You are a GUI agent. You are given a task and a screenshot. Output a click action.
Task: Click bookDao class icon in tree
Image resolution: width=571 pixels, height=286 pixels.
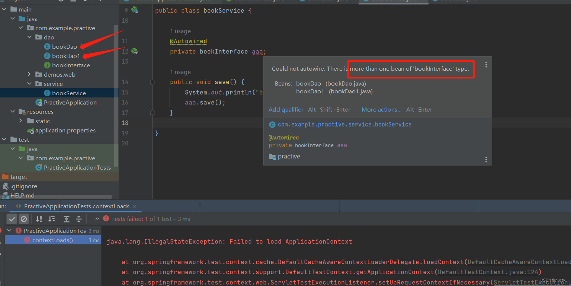pyautogui.click(x=47, y=46)
